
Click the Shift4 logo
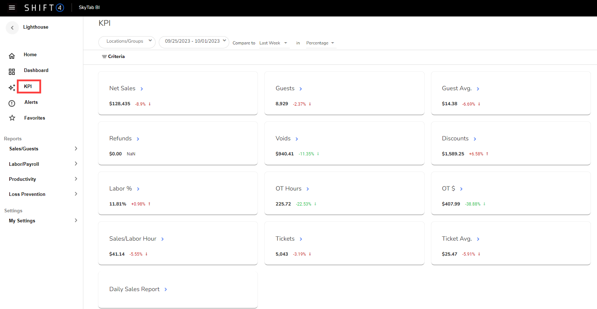pyautogui.click(x=44, y=8)
